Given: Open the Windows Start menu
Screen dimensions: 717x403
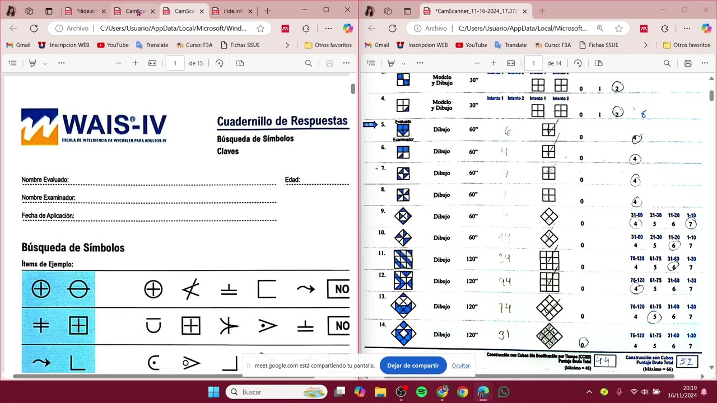Looking at the screenshot, I should coord(214,392).
